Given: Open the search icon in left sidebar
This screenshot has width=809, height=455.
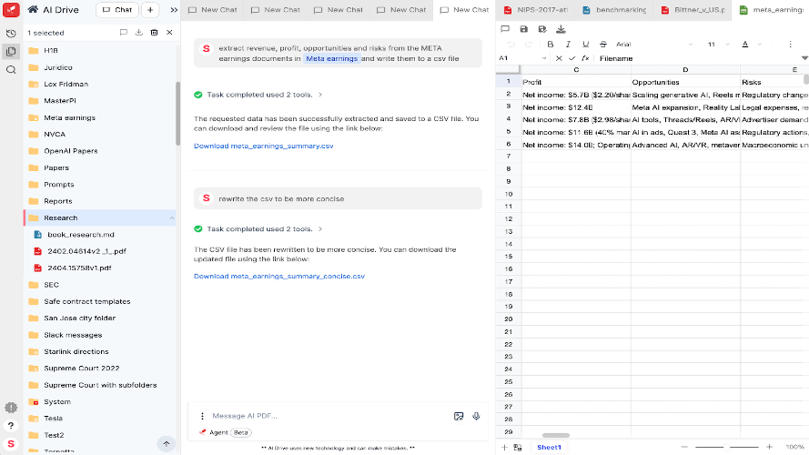Looking at the screenshot, I should coord(11,69).
